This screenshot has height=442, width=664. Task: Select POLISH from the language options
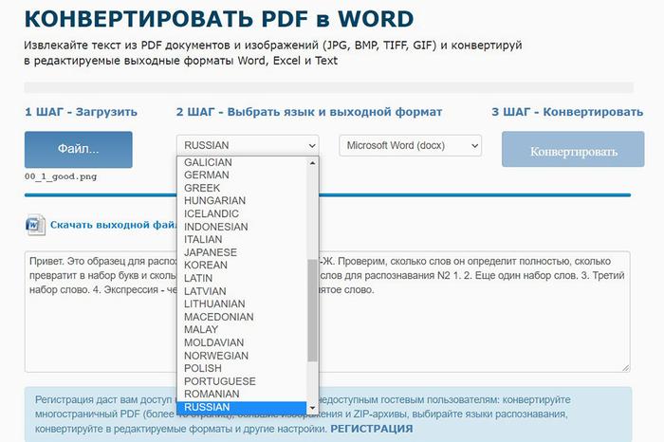203,368
